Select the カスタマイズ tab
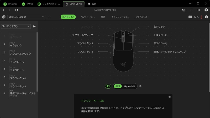This screenshot has width=210, height=118. pyautogui.click(x=68, y=17)
